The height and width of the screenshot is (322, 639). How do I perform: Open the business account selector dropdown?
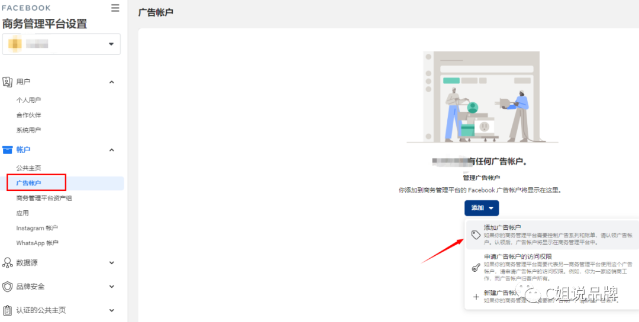coord(61,44)
